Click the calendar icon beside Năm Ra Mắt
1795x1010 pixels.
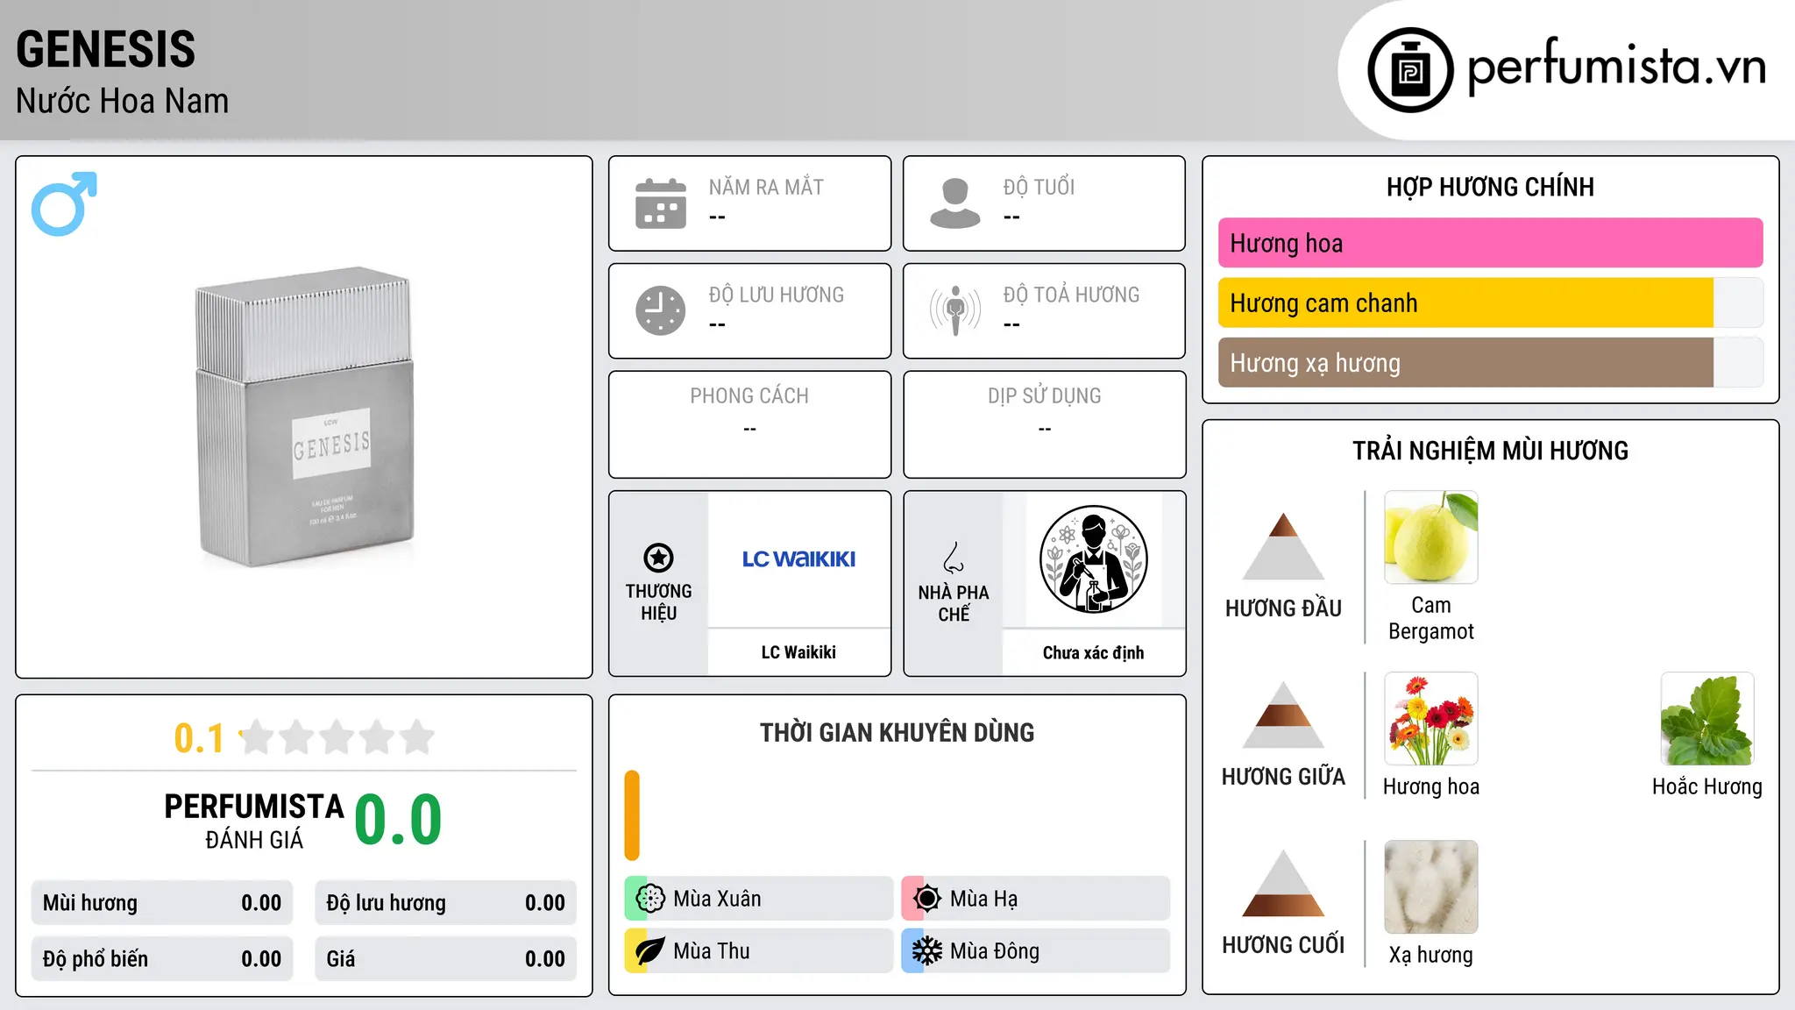pos(661,203)
